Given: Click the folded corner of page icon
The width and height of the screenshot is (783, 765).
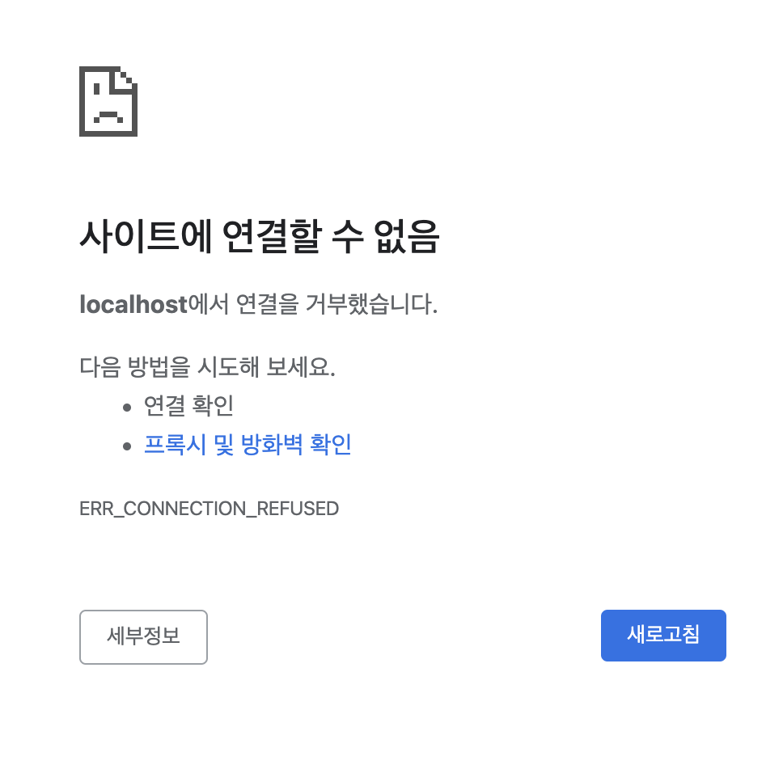Looking at the screenshot, I should coord(126,79).
